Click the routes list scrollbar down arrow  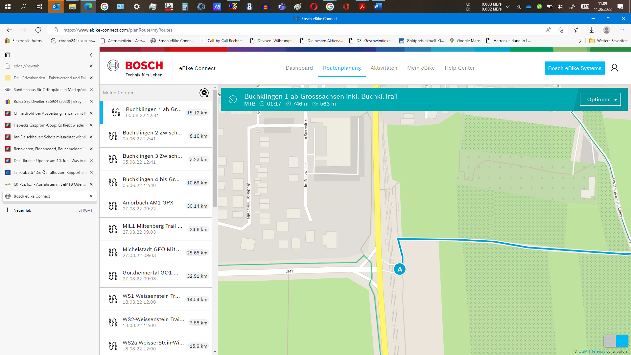pos(215,352)
